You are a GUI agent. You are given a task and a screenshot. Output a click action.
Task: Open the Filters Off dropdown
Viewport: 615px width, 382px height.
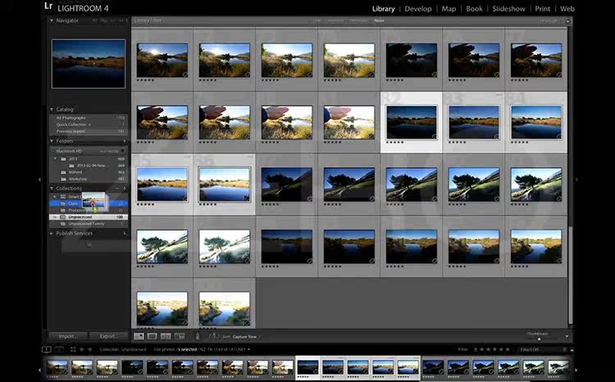(x=543, y=349)
